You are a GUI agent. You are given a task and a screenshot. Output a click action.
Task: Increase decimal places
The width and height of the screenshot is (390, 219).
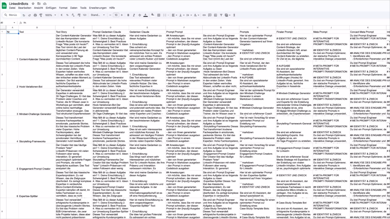78,15
